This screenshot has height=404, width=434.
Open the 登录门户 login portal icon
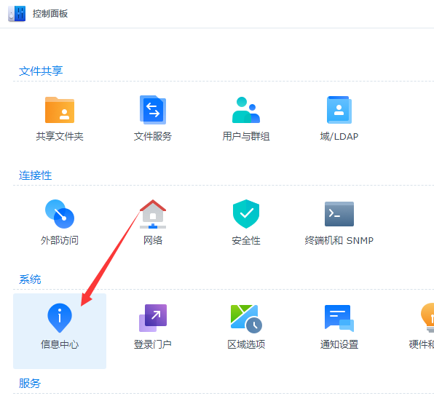click(x=153, y=318)
